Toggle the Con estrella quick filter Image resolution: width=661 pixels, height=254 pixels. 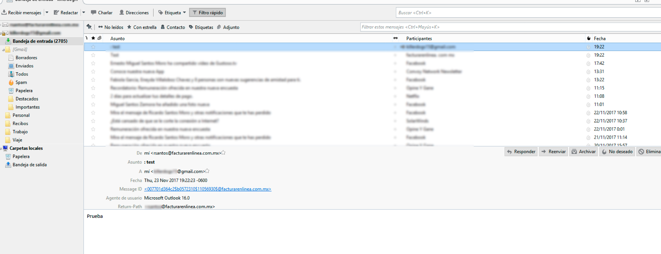[142, 27]
